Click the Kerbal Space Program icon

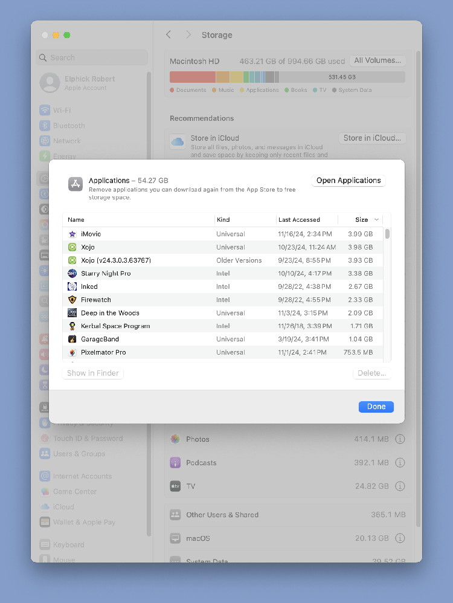[x=72, y=326]
